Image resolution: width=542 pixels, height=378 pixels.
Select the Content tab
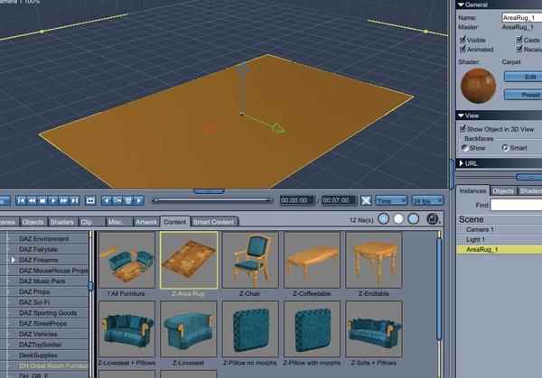(x=175, y=222)
